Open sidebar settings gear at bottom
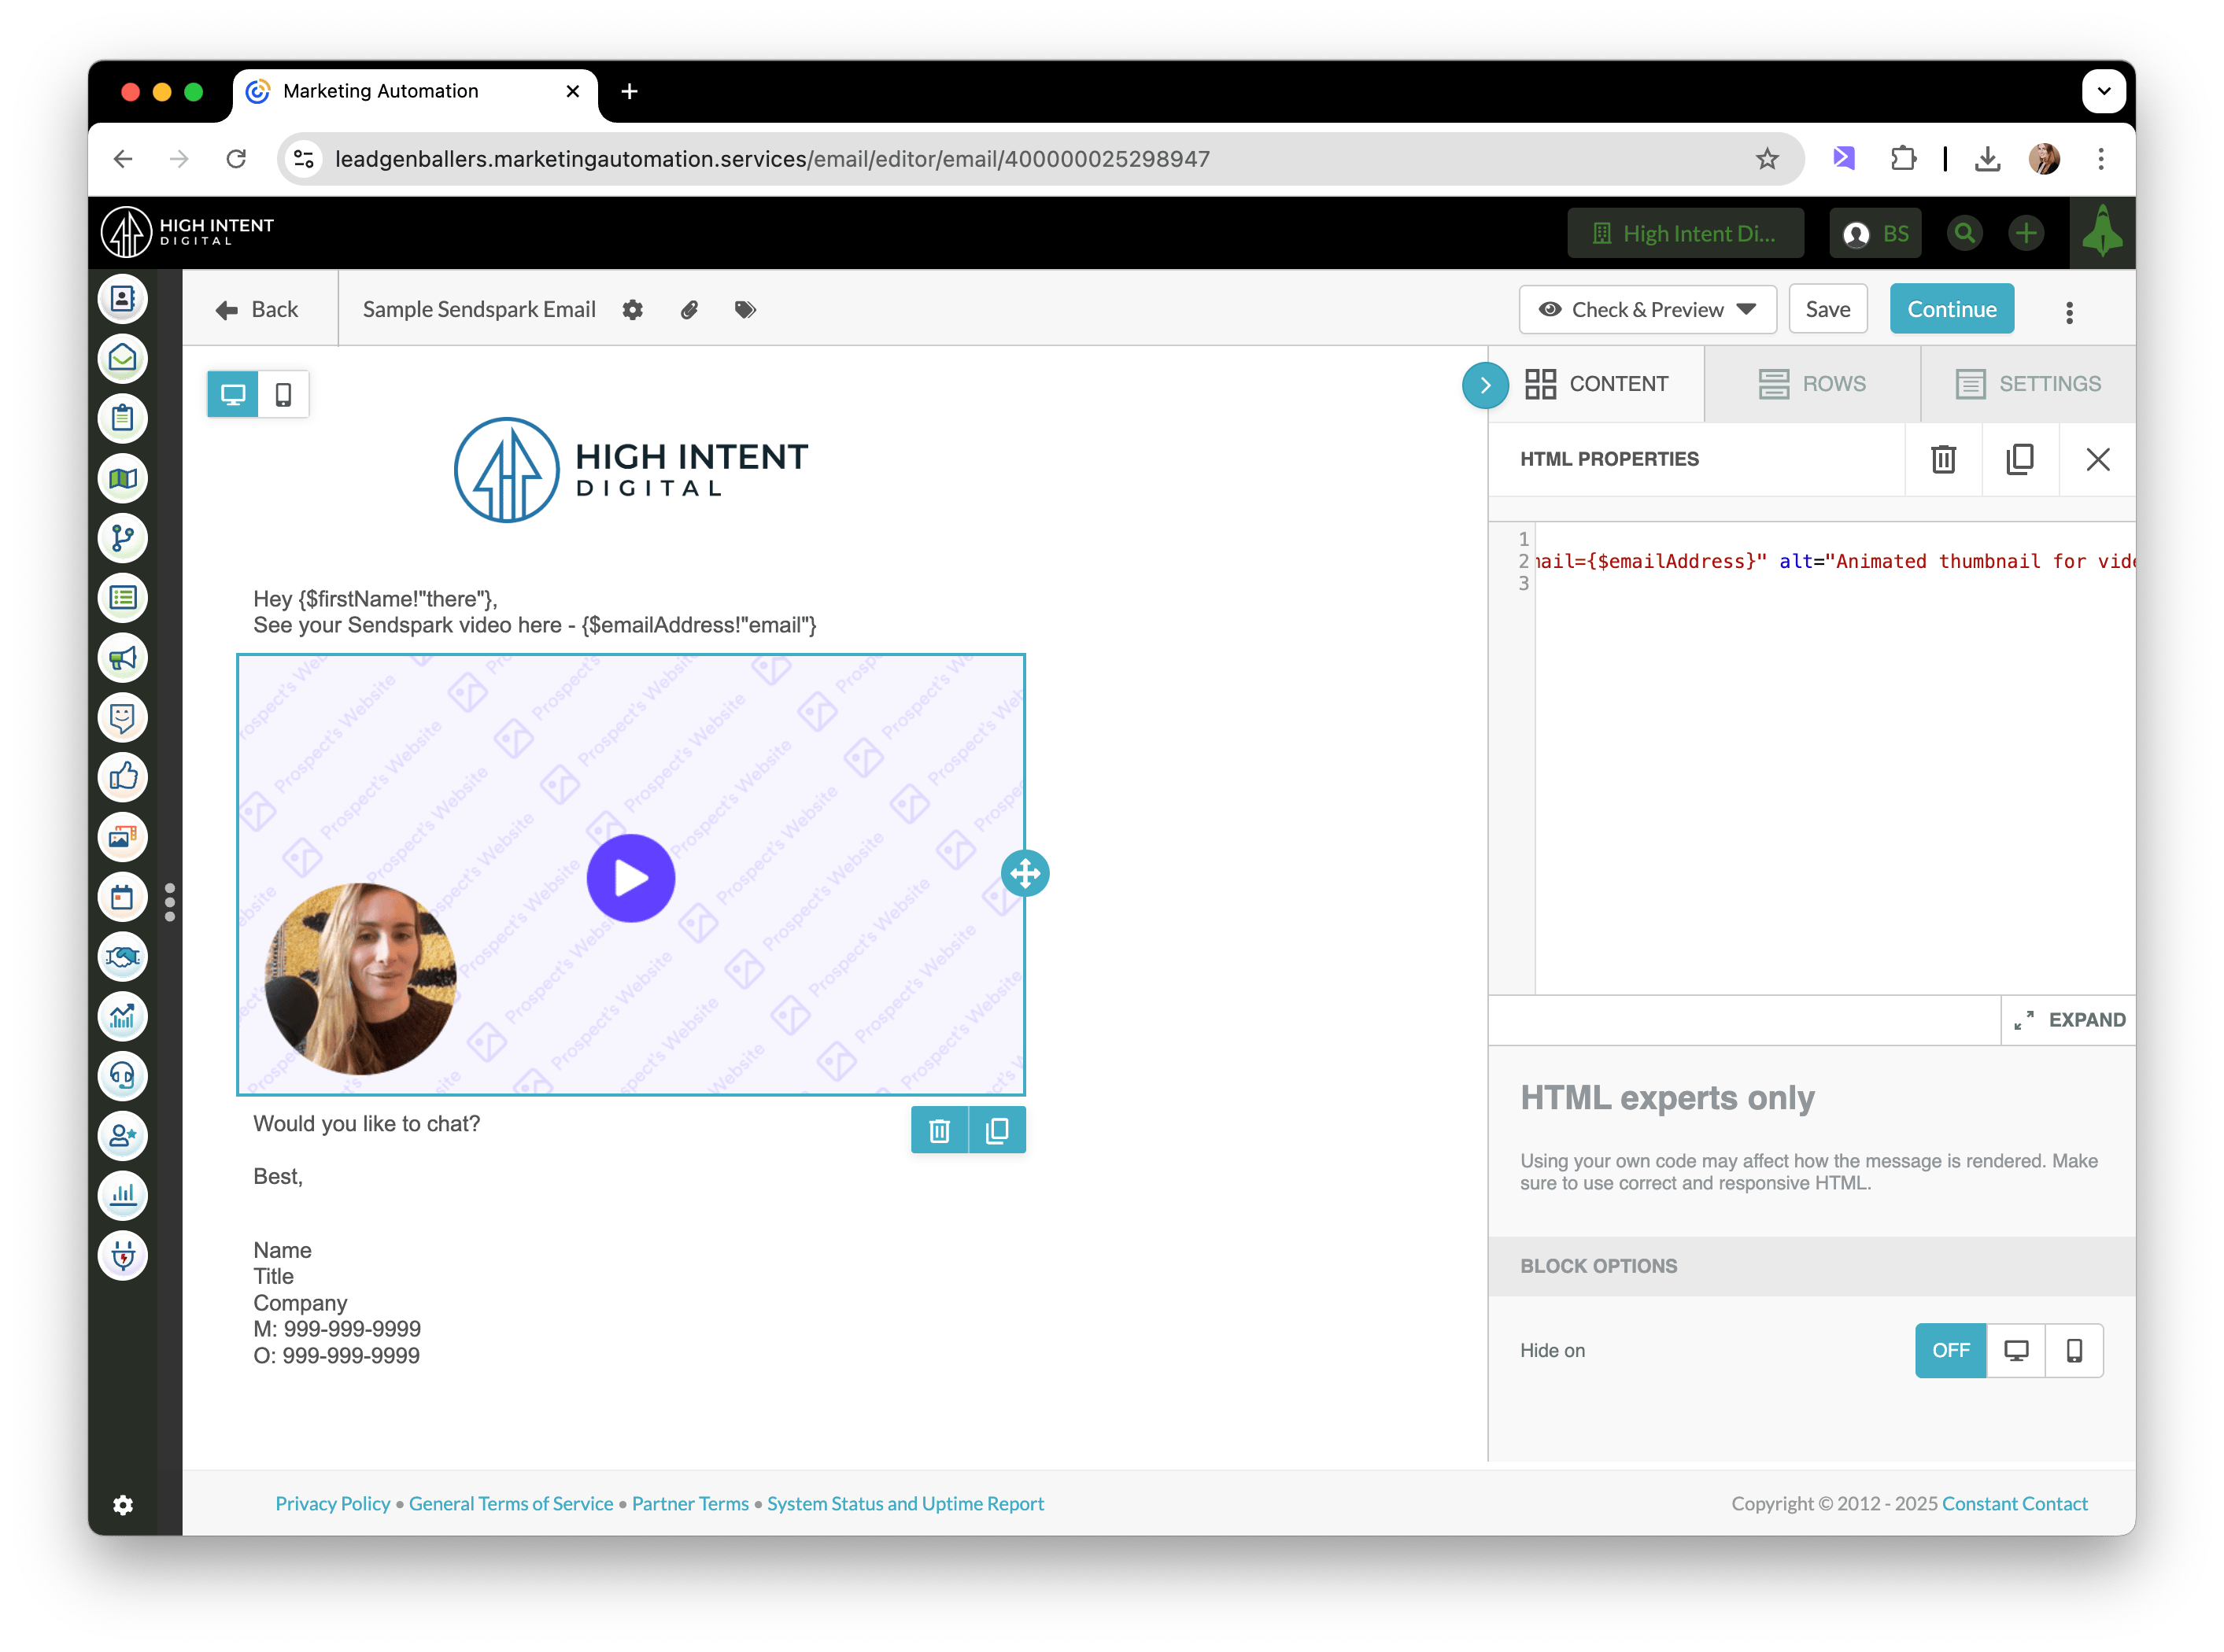2224x1652 pixels. click(x=123, y=1505)
